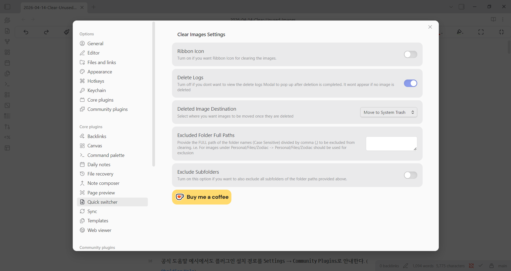Screen dimensions: 511x271
Task: Select Canvas plugin settings
Action: tap(112, 146)
